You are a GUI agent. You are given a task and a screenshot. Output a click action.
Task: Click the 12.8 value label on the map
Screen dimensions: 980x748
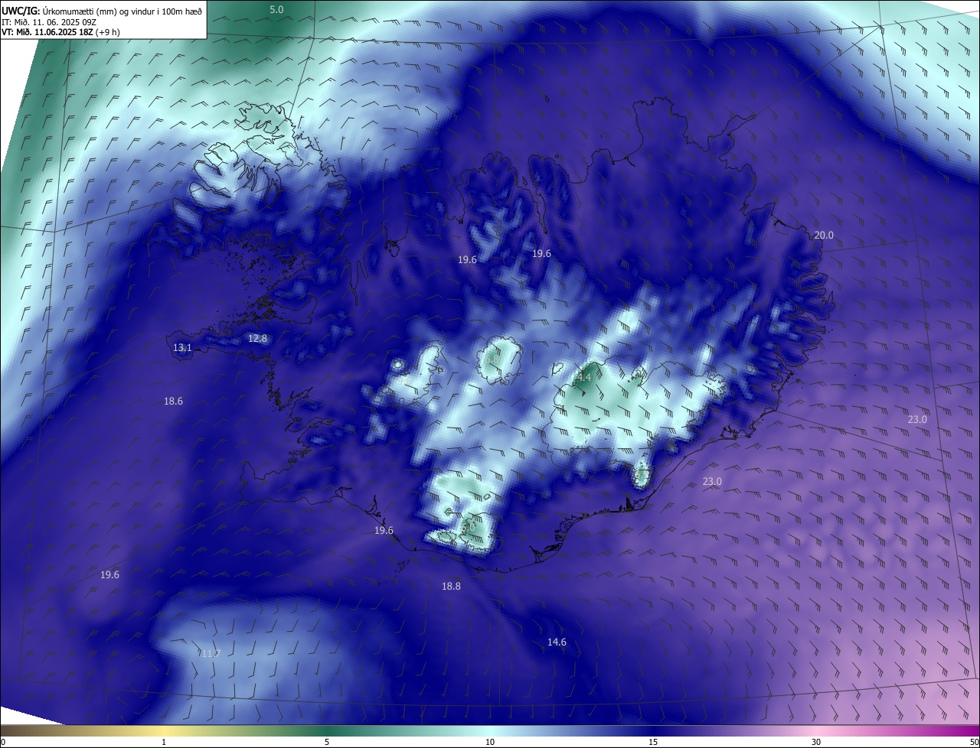click(x=257, y=338)
